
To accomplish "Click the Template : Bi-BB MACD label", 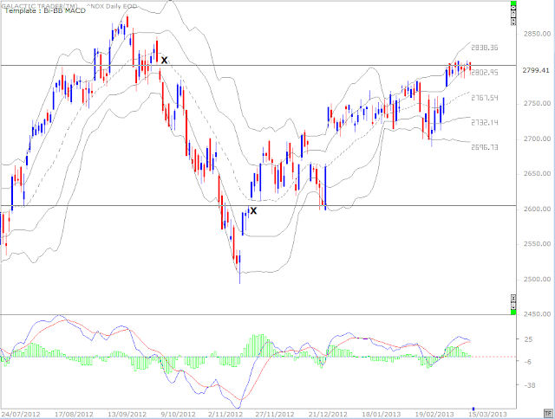I will point(45,11).
